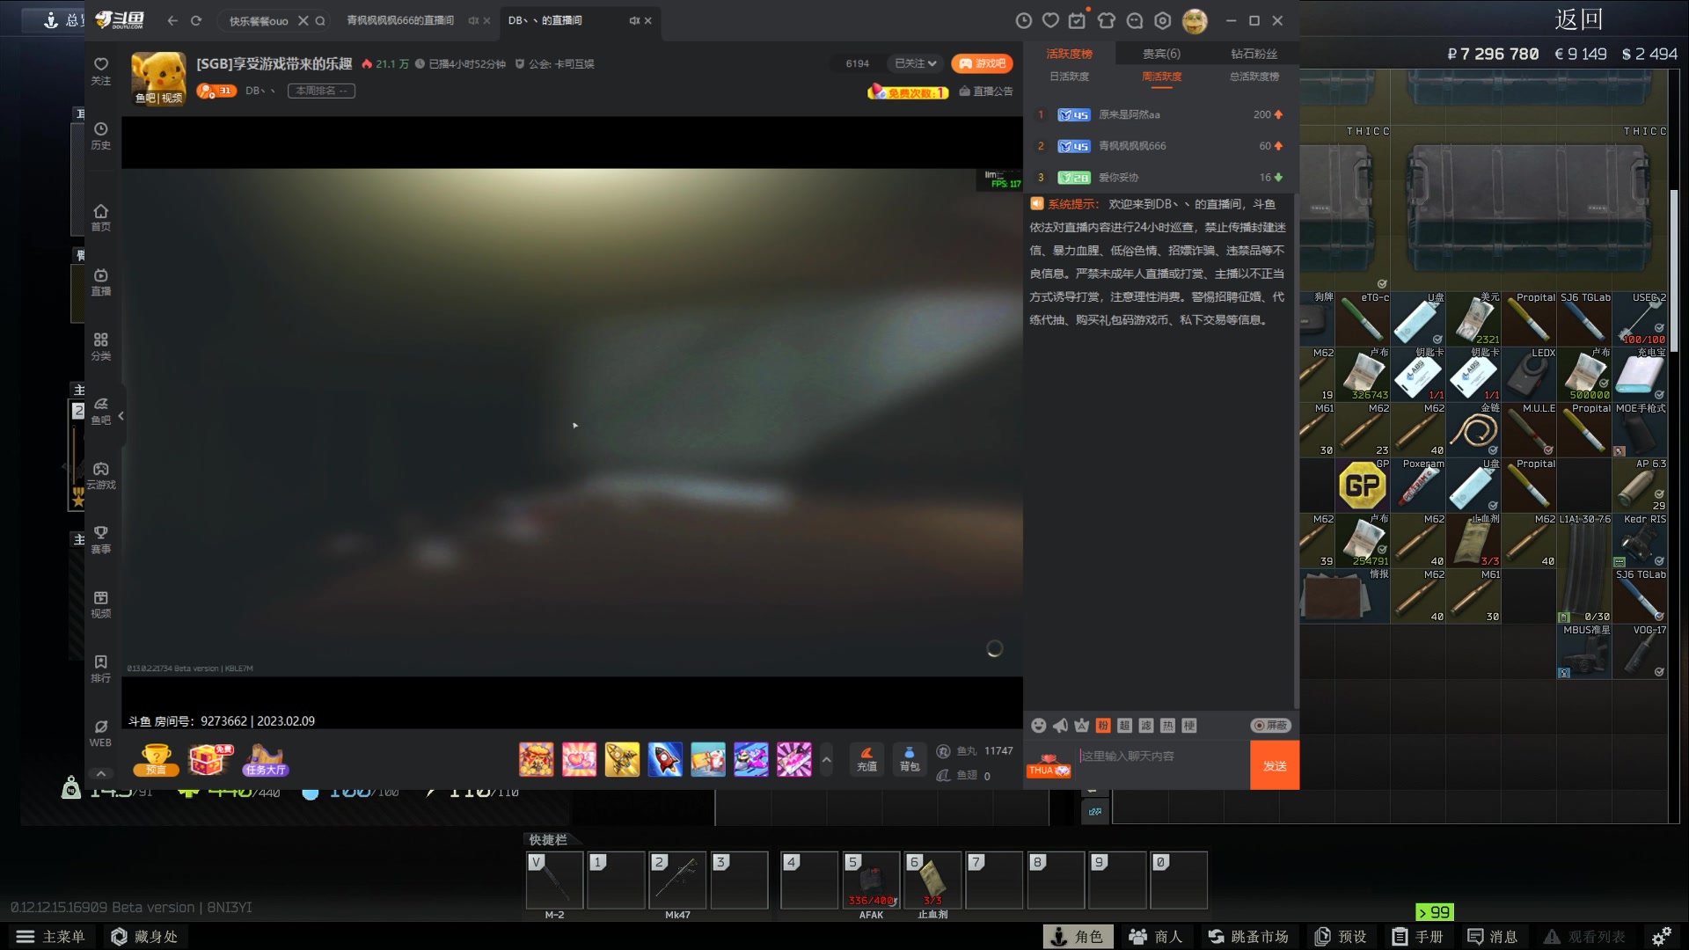1689x950 pixels.
Task: Toggle the 粉 danmaku style button
Action: [1103, 725]
